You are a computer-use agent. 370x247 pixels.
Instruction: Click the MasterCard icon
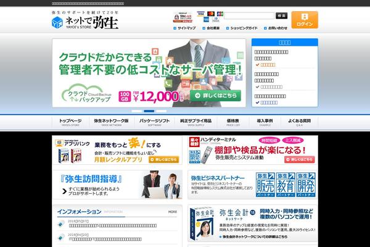tap(211, 14)
